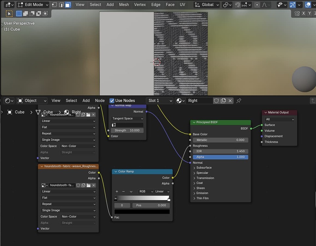Click the Color Ramp gradient bar
Screen dimensions: 316x246
(142, 198)
